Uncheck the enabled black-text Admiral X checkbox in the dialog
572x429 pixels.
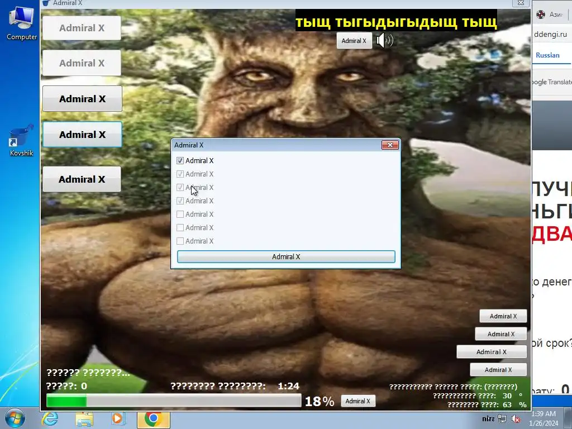[180, 160]
